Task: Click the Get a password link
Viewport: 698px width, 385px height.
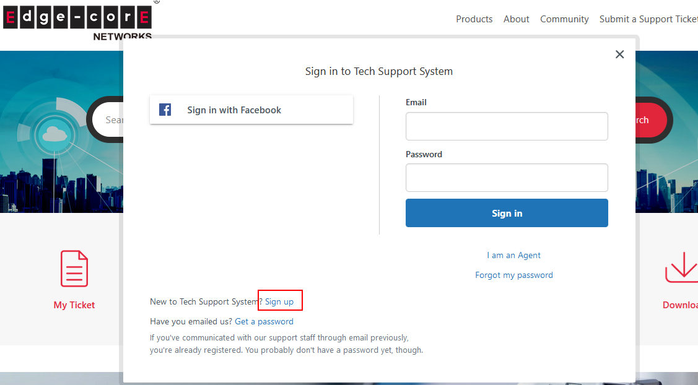Action: pyautogui.click(x=264, y=321)
